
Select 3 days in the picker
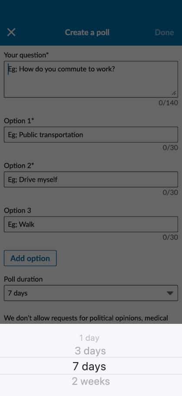[x=90, y=351]
